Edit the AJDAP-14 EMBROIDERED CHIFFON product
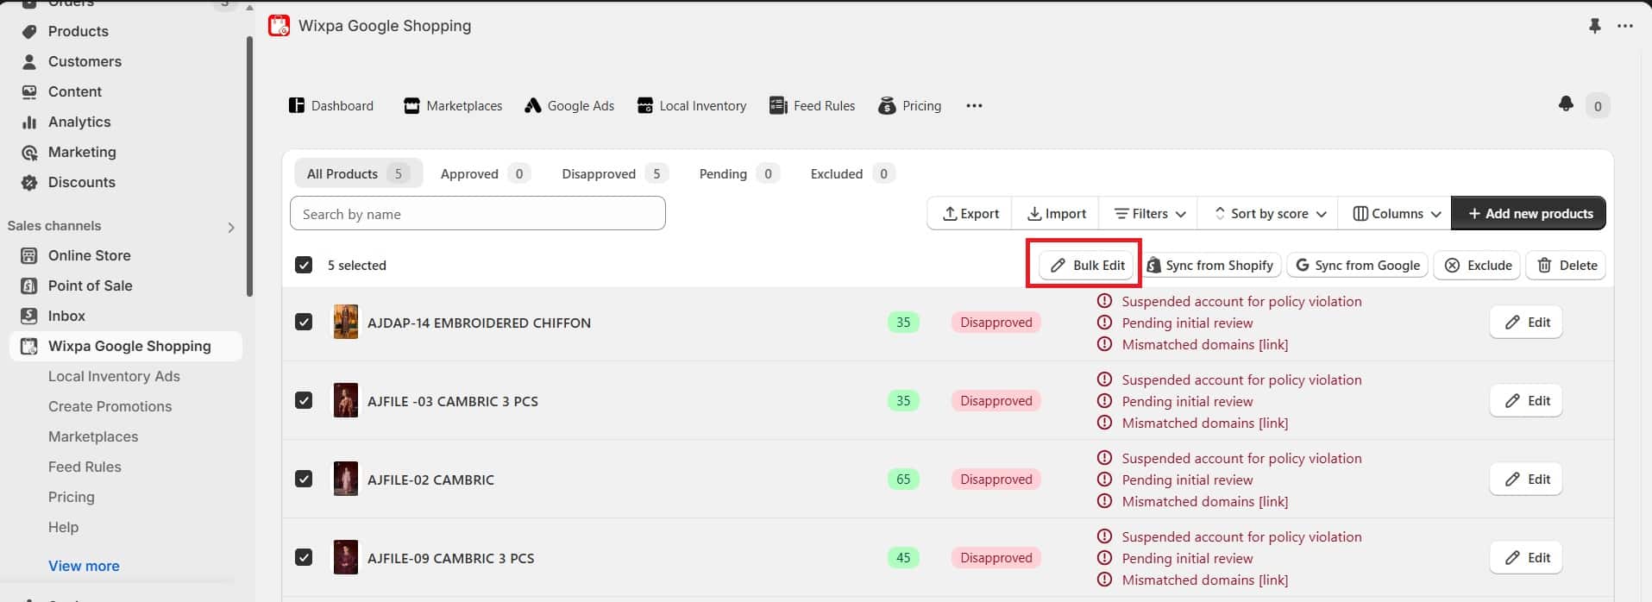 1526,322
